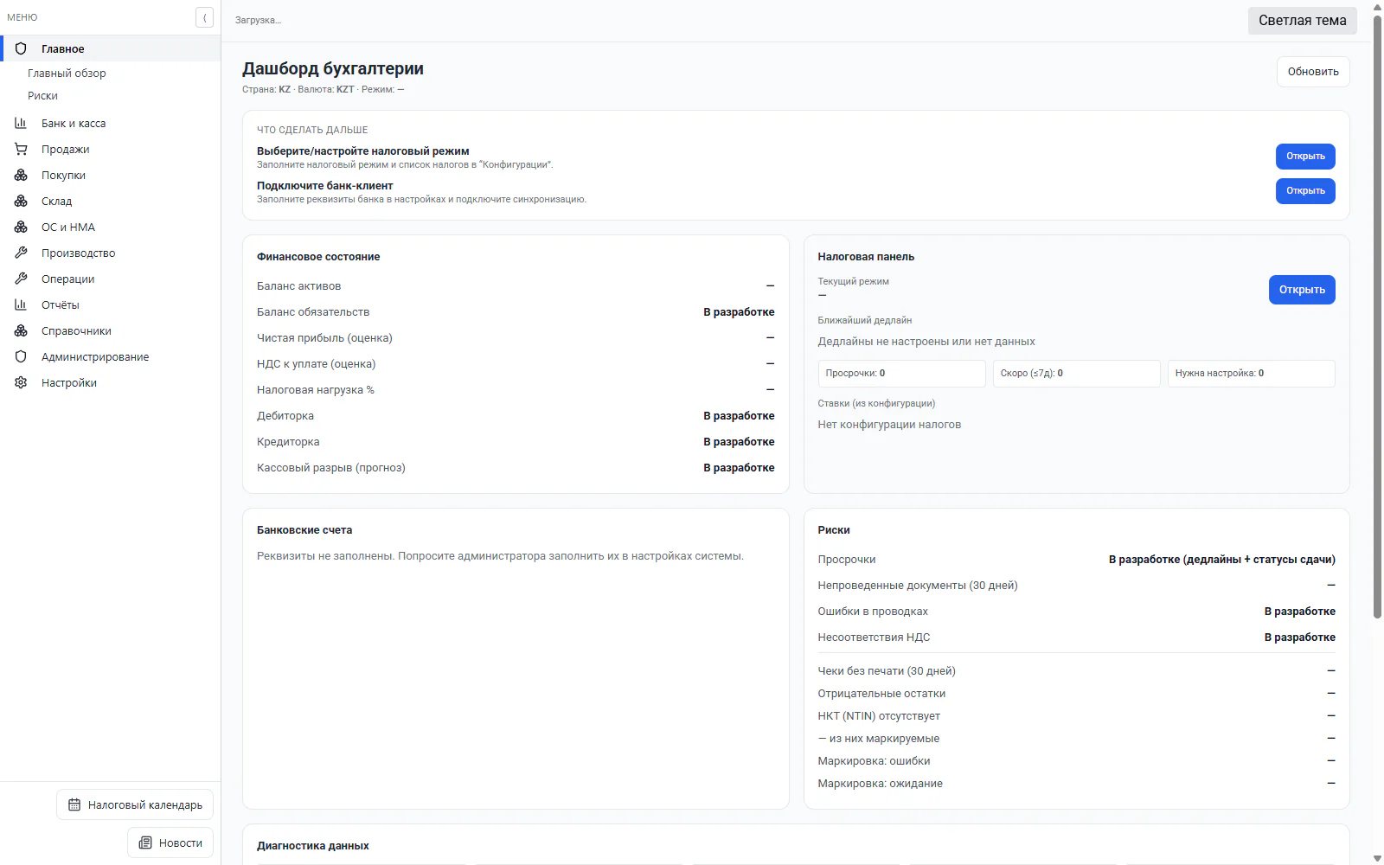Click the shield icon beside Главное

(x=21, y=48)
